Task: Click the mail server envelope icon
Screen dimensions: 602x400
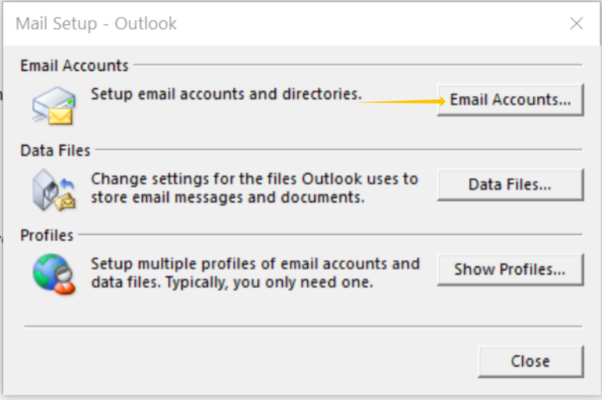Action: pos(54,106)
